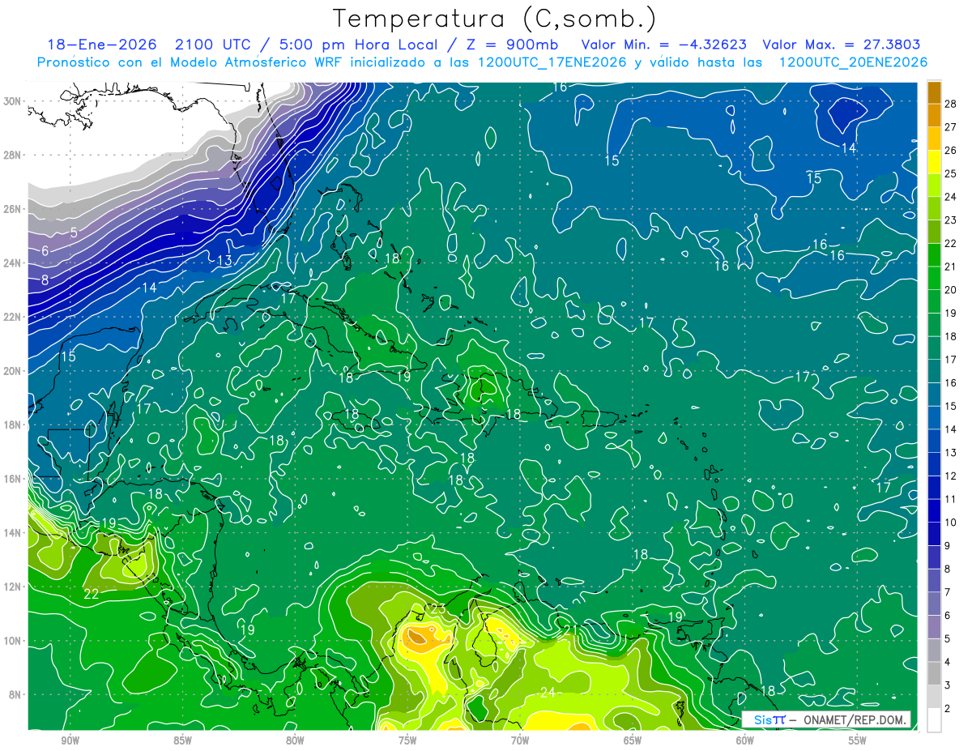Click the 'Valor Max. = 27.3803' readout
This screenshot has width=972, height=751.
(x=842, y=45)
